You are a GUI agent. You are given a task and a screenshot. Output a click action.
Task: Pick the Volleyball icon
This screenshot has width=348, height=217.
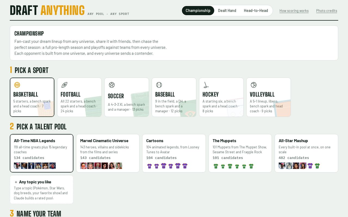(x=254, y=85)
